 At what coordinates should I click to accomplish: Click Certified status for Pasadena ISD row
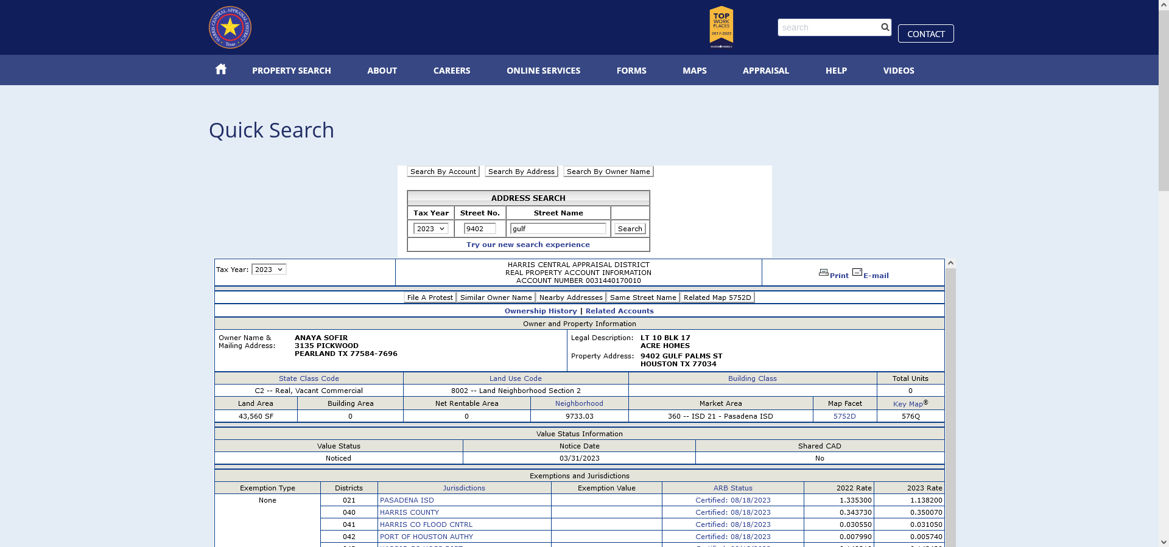click(733, 500)
